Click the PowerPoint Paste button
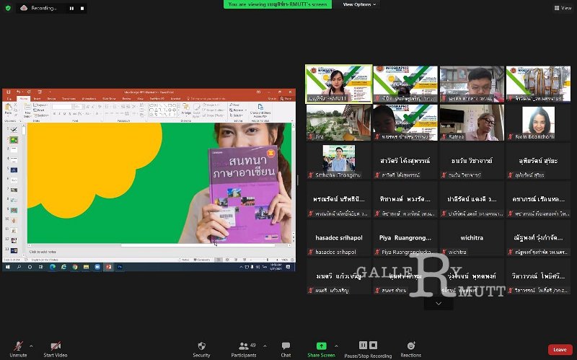Viewport: 577px width, 360px height. coord(9,110)
